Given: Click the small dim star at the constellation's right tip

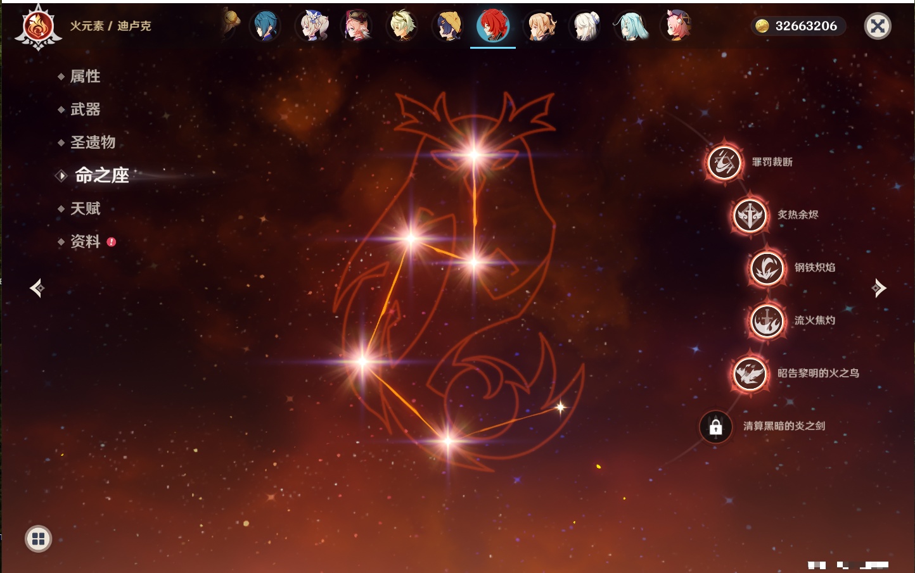Looking at the screenshot, I should point(560,407).
